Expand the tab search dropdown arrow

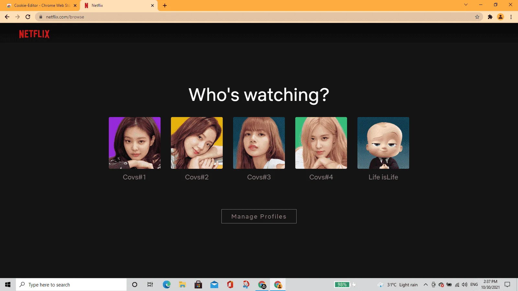[x=466, y=5]
